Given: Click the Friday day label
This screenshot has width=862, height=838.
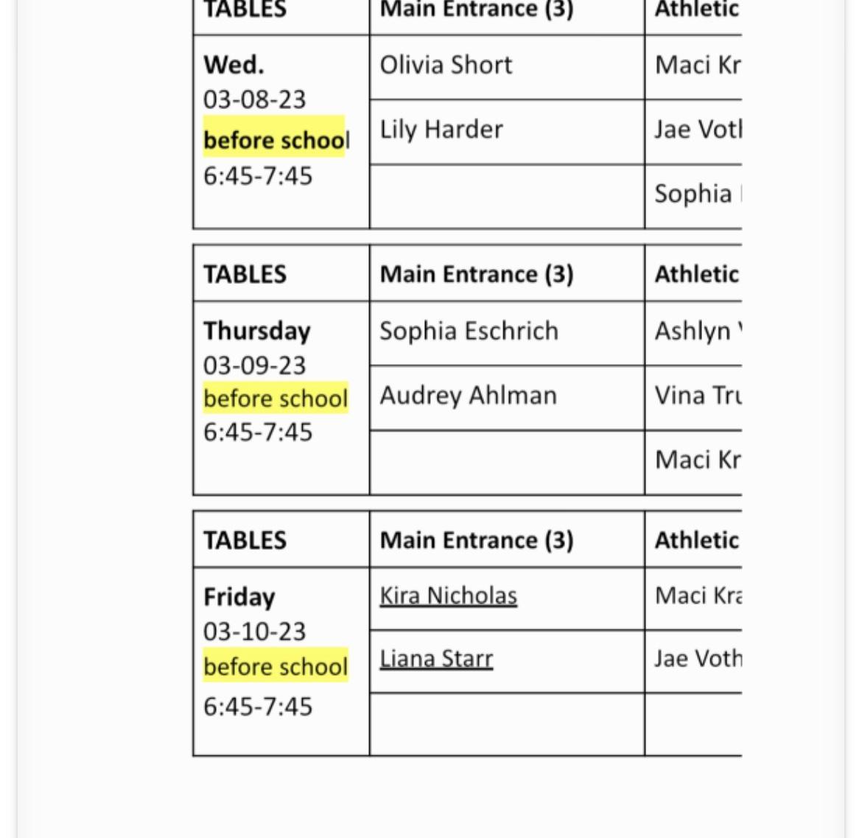Looking at the screenshot, I should 239,596.
